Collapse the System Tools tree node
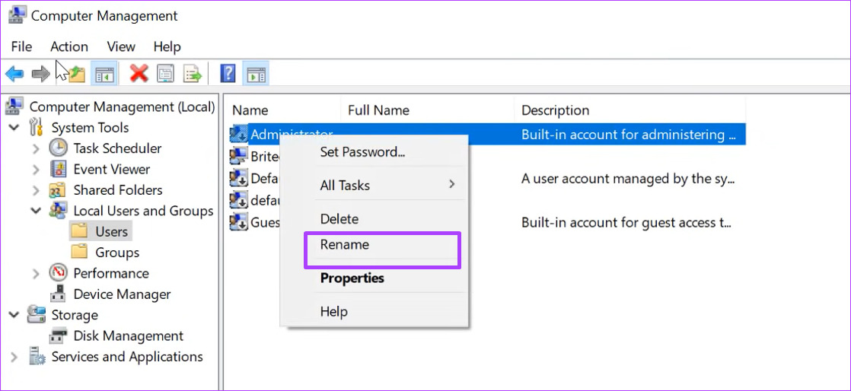851x391 pixels. coord(14,128)
